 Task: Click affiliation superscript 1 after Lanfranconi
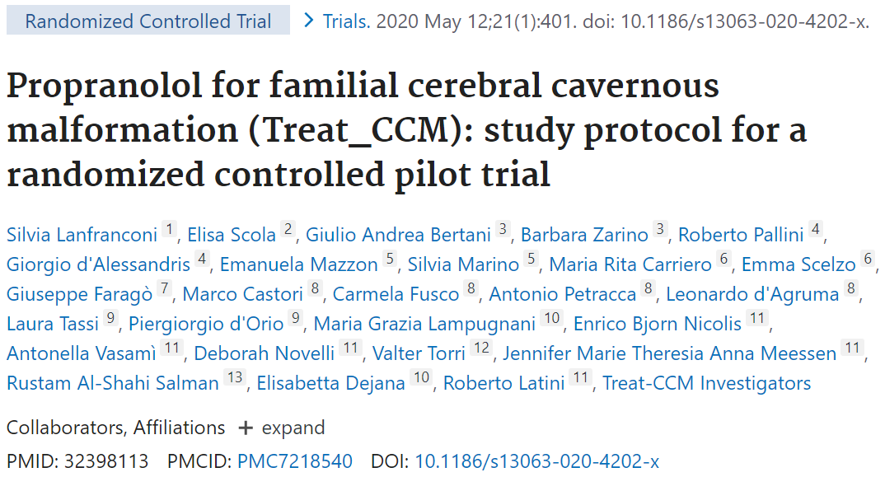[x=169, y=231]
